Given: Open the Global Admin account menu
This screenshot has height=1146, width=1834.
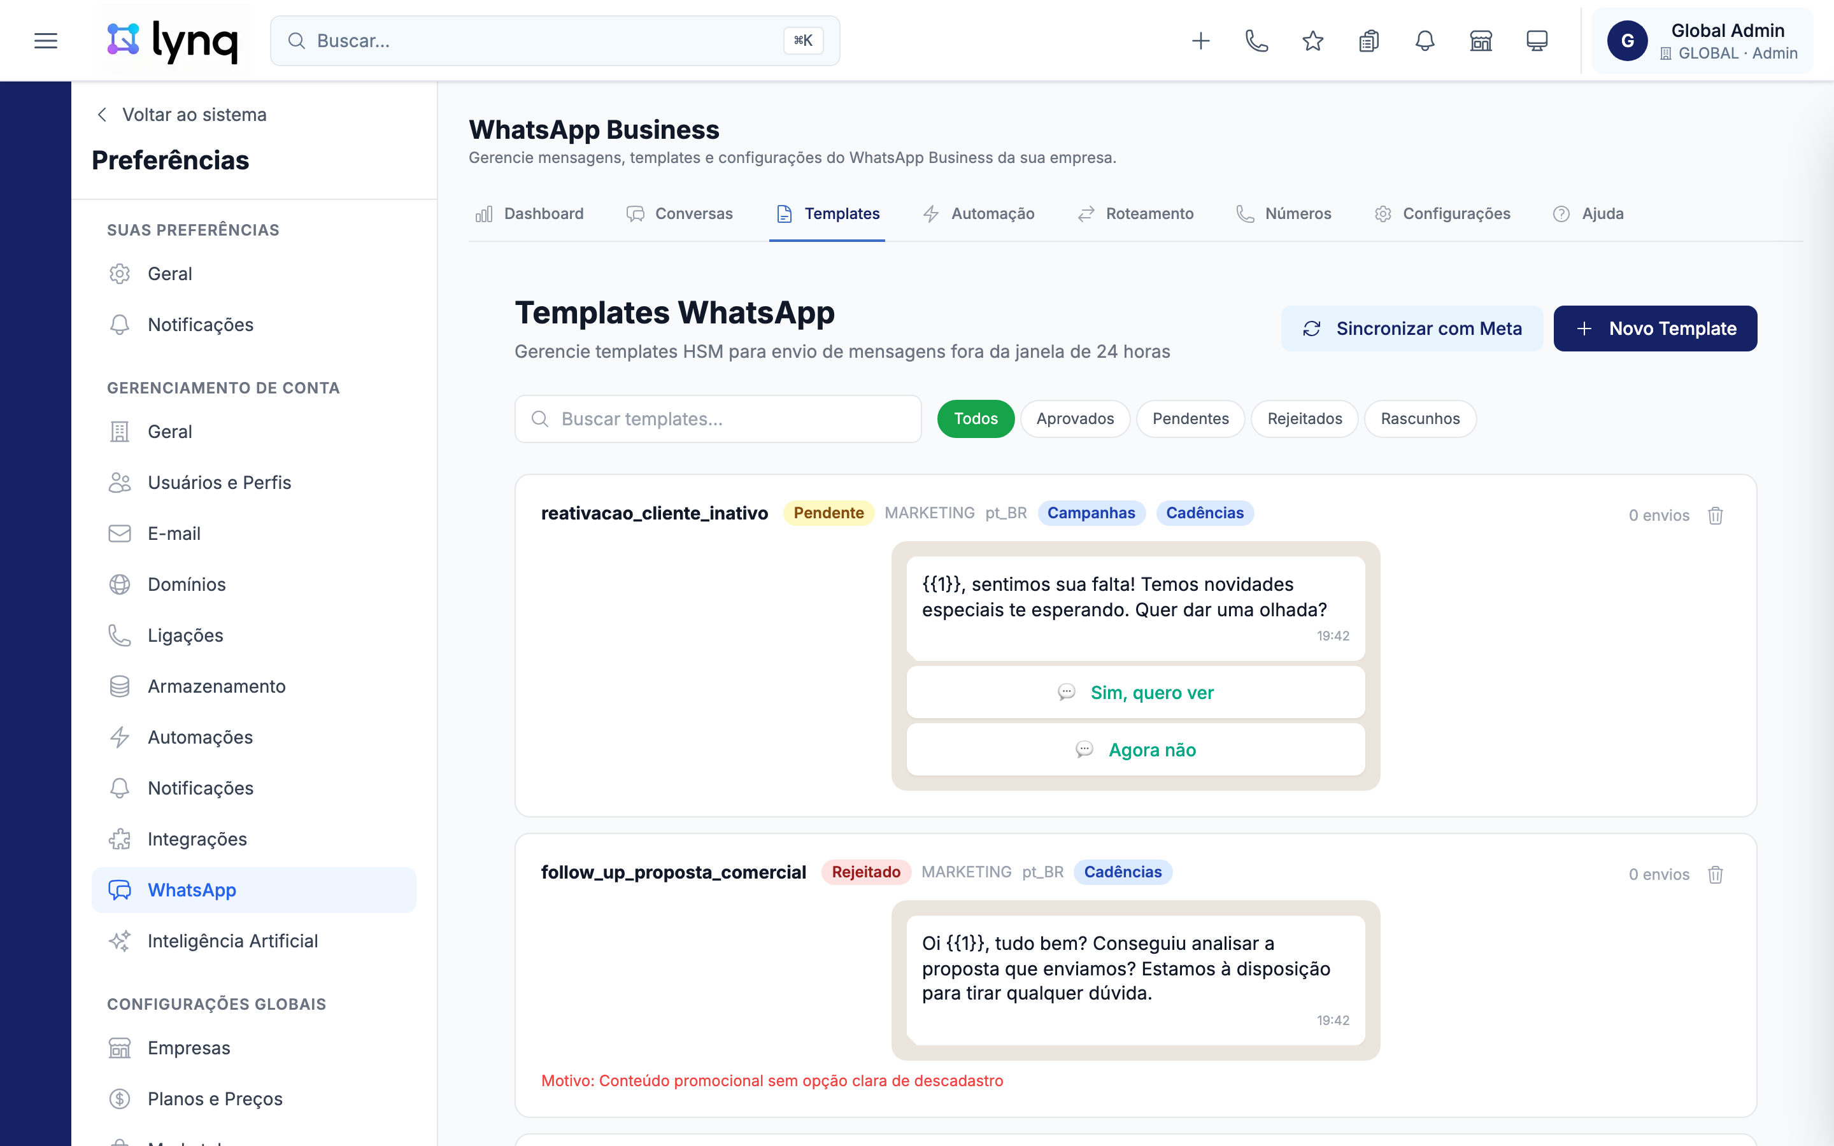Looking at the screenshot, I should [1702, 41].
